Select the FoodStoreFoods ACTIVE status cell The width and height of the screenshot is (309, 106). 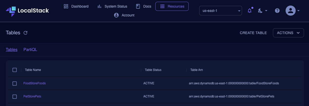pyautogui.click(x=149, y=83)
